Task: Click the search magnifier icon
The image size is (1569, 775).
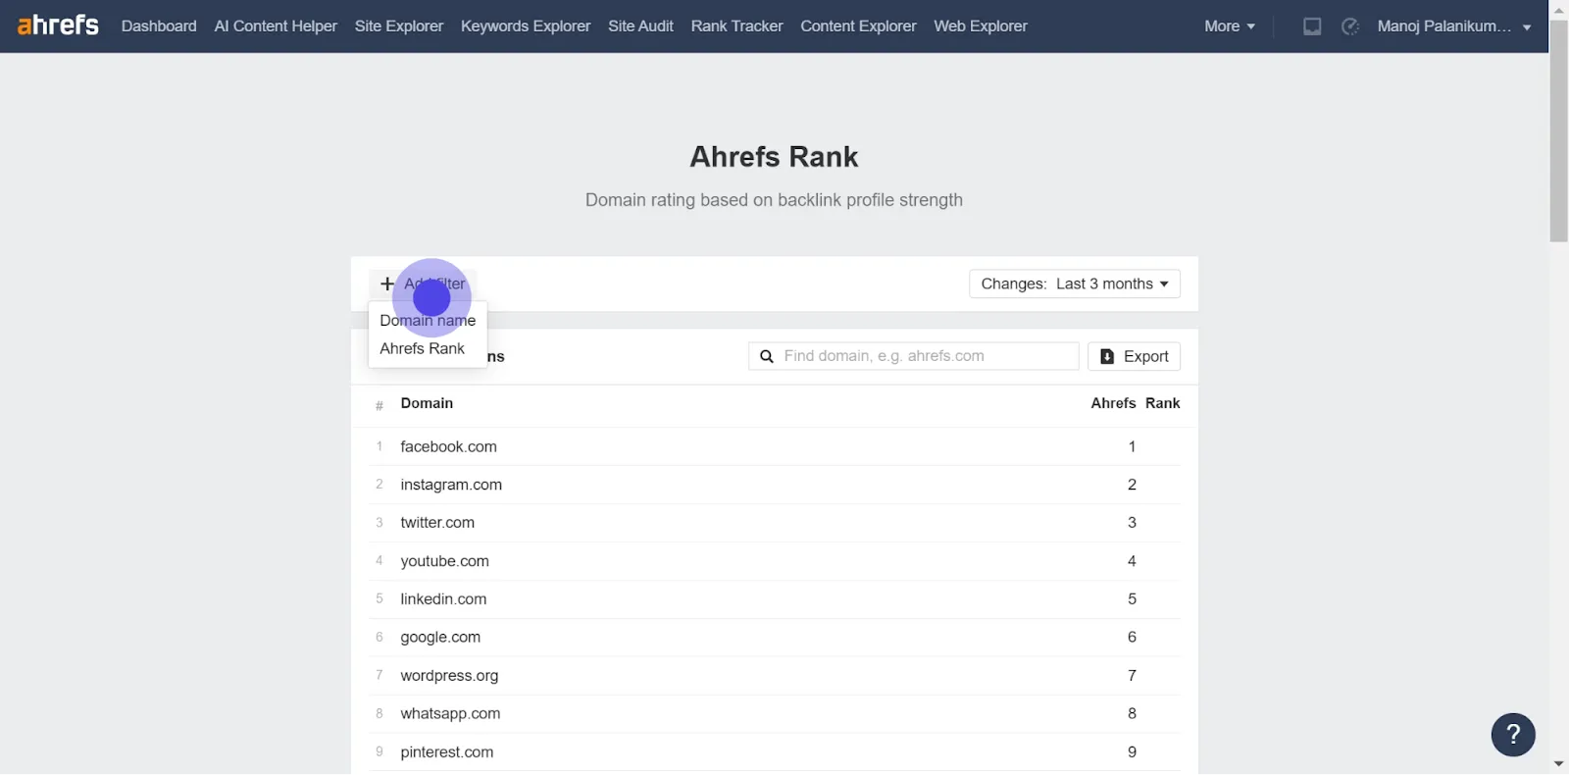Action: (x=767, y=356)
